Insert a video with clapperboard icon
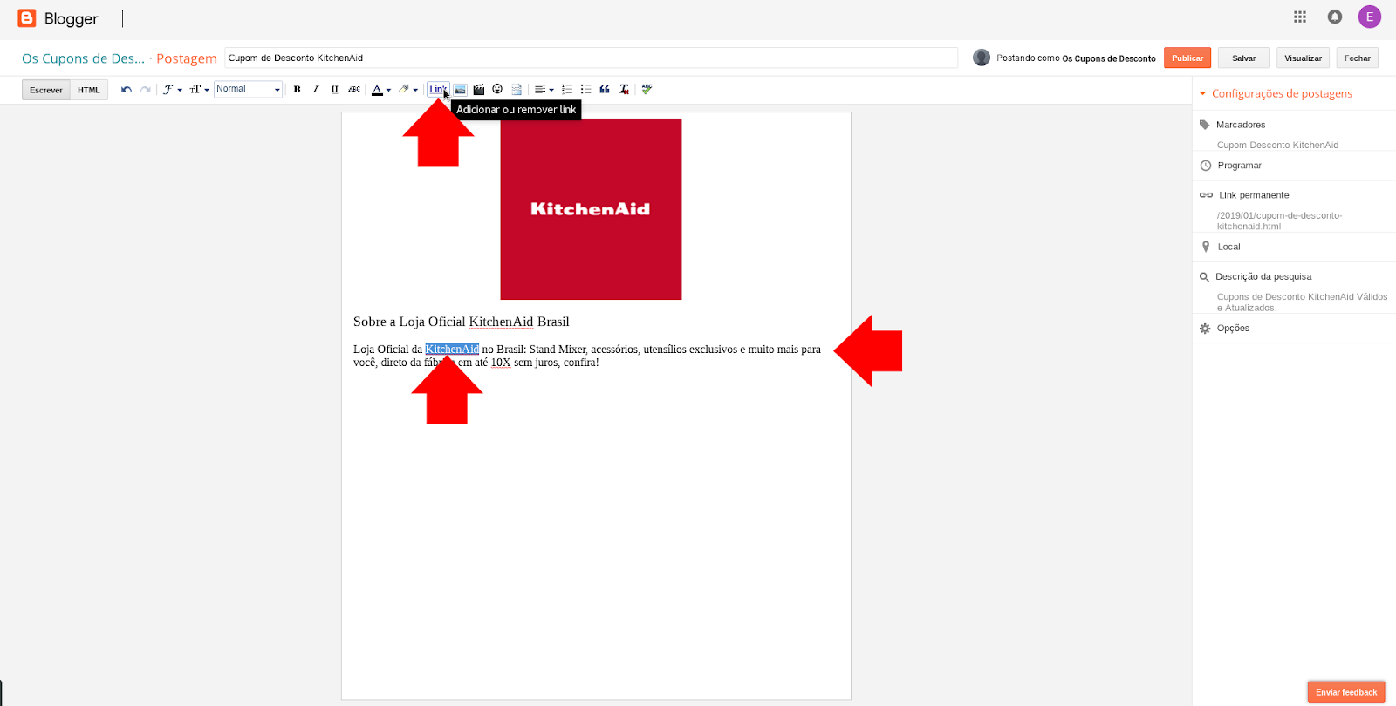1396x706 pixels. click(479, 89)
